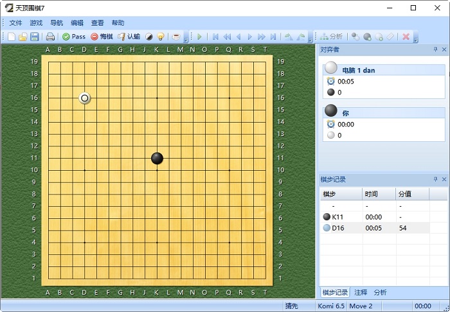Select the add white stone icon
The width and height of the screenshot is (450, 312).
point(379,37)
